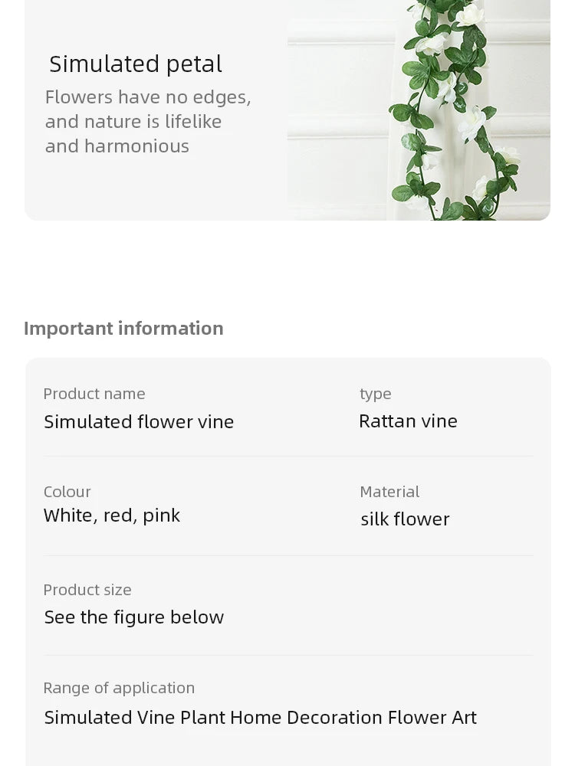Click the "Simulated petal" heading
The height and width of the screenshot is (766, 575).
pos(136,64)
